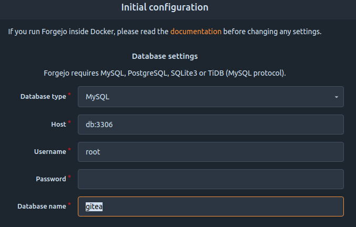This screenshot has width=356, height=227.
Task: Click the highlighted gitea text
Action: 94,207
